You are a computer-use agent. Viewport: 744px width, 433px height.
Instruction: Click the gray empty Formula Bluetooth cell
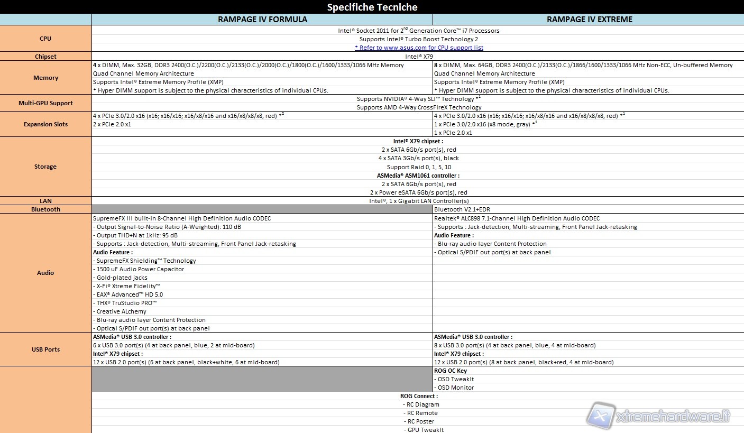pos(262,209)
